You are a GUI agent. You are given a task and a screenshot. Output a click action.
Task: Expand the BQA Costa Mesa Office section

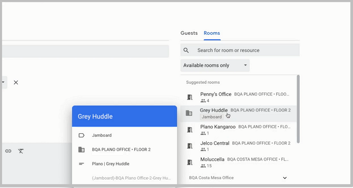[x=284, y=178]
